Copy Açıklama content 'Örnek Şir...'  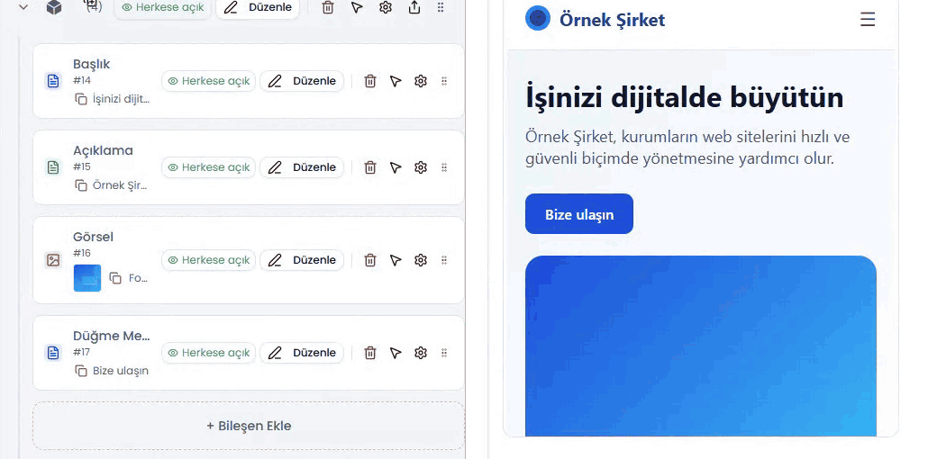(81, 185)
